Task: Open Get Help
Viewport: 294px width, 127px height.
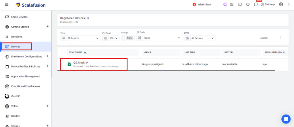Action: [268, 5]
